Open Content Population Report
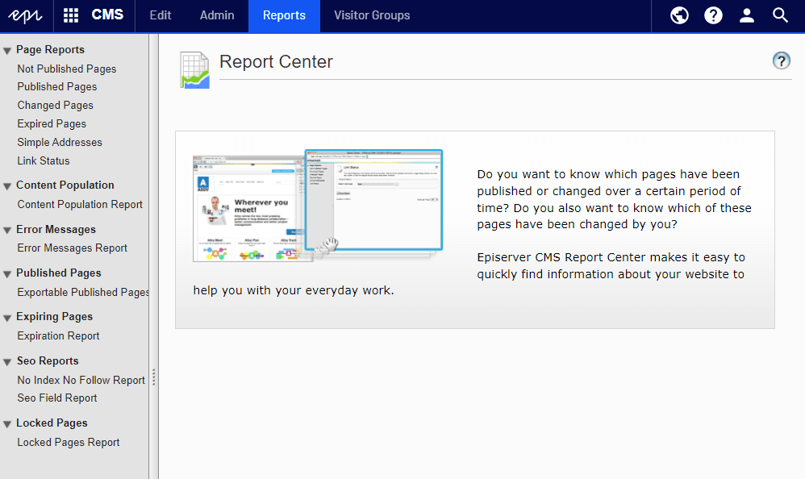This screenshot has height=479, width=805. click(x=80, y=204)
